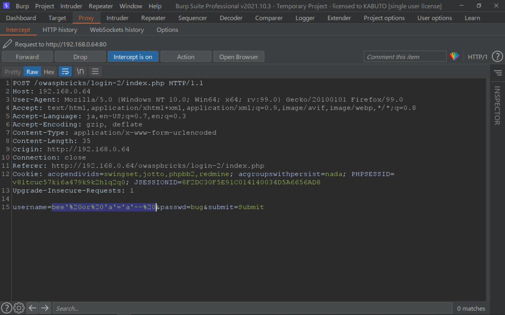Viewport: 505px width, 315px height.
Task: Open the Project options tab
Action: [384, 18]
